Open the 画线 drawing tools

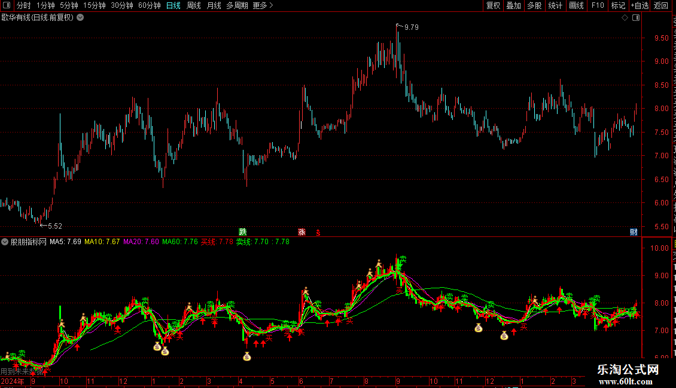click(576, 5)
